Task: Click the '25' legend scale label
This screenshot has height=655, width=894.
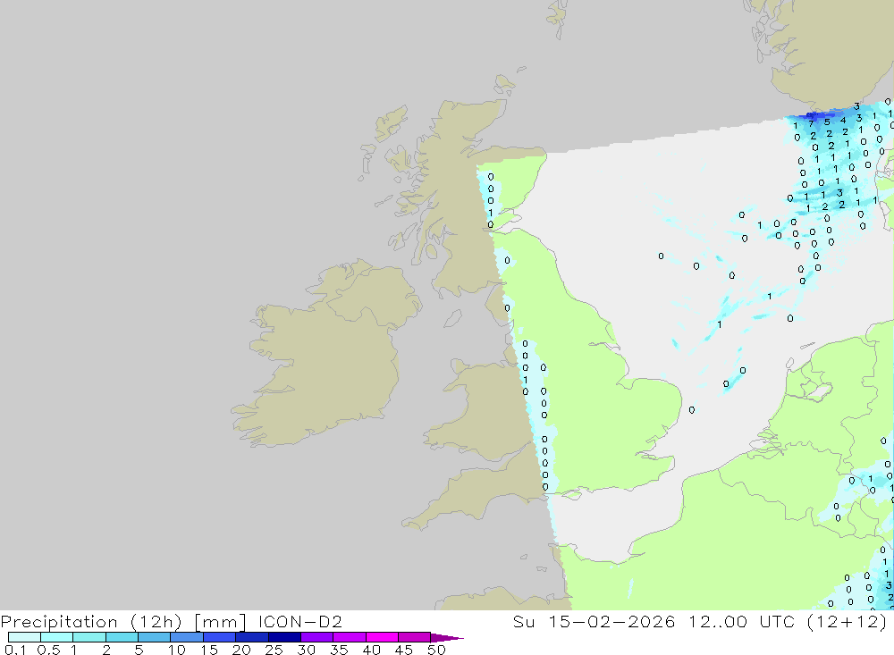Action: 274,650
